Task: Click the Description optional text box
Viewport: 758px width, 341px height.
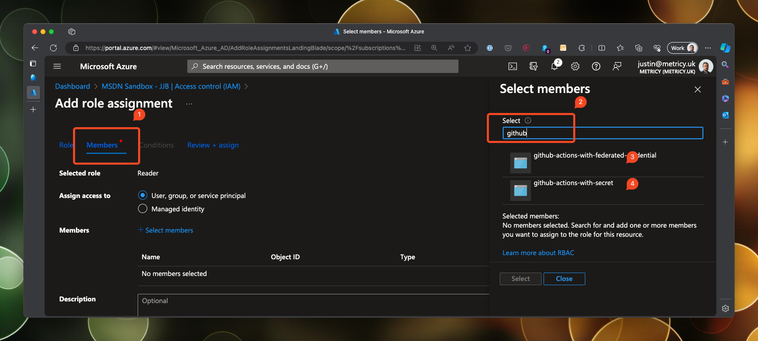Action: 313,305
